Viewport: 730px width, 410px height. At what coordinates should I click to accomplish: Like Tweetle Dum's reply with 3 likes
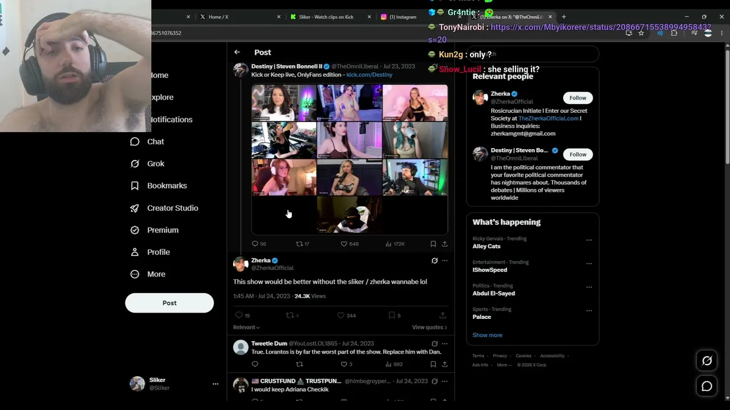tap(344, 364)
